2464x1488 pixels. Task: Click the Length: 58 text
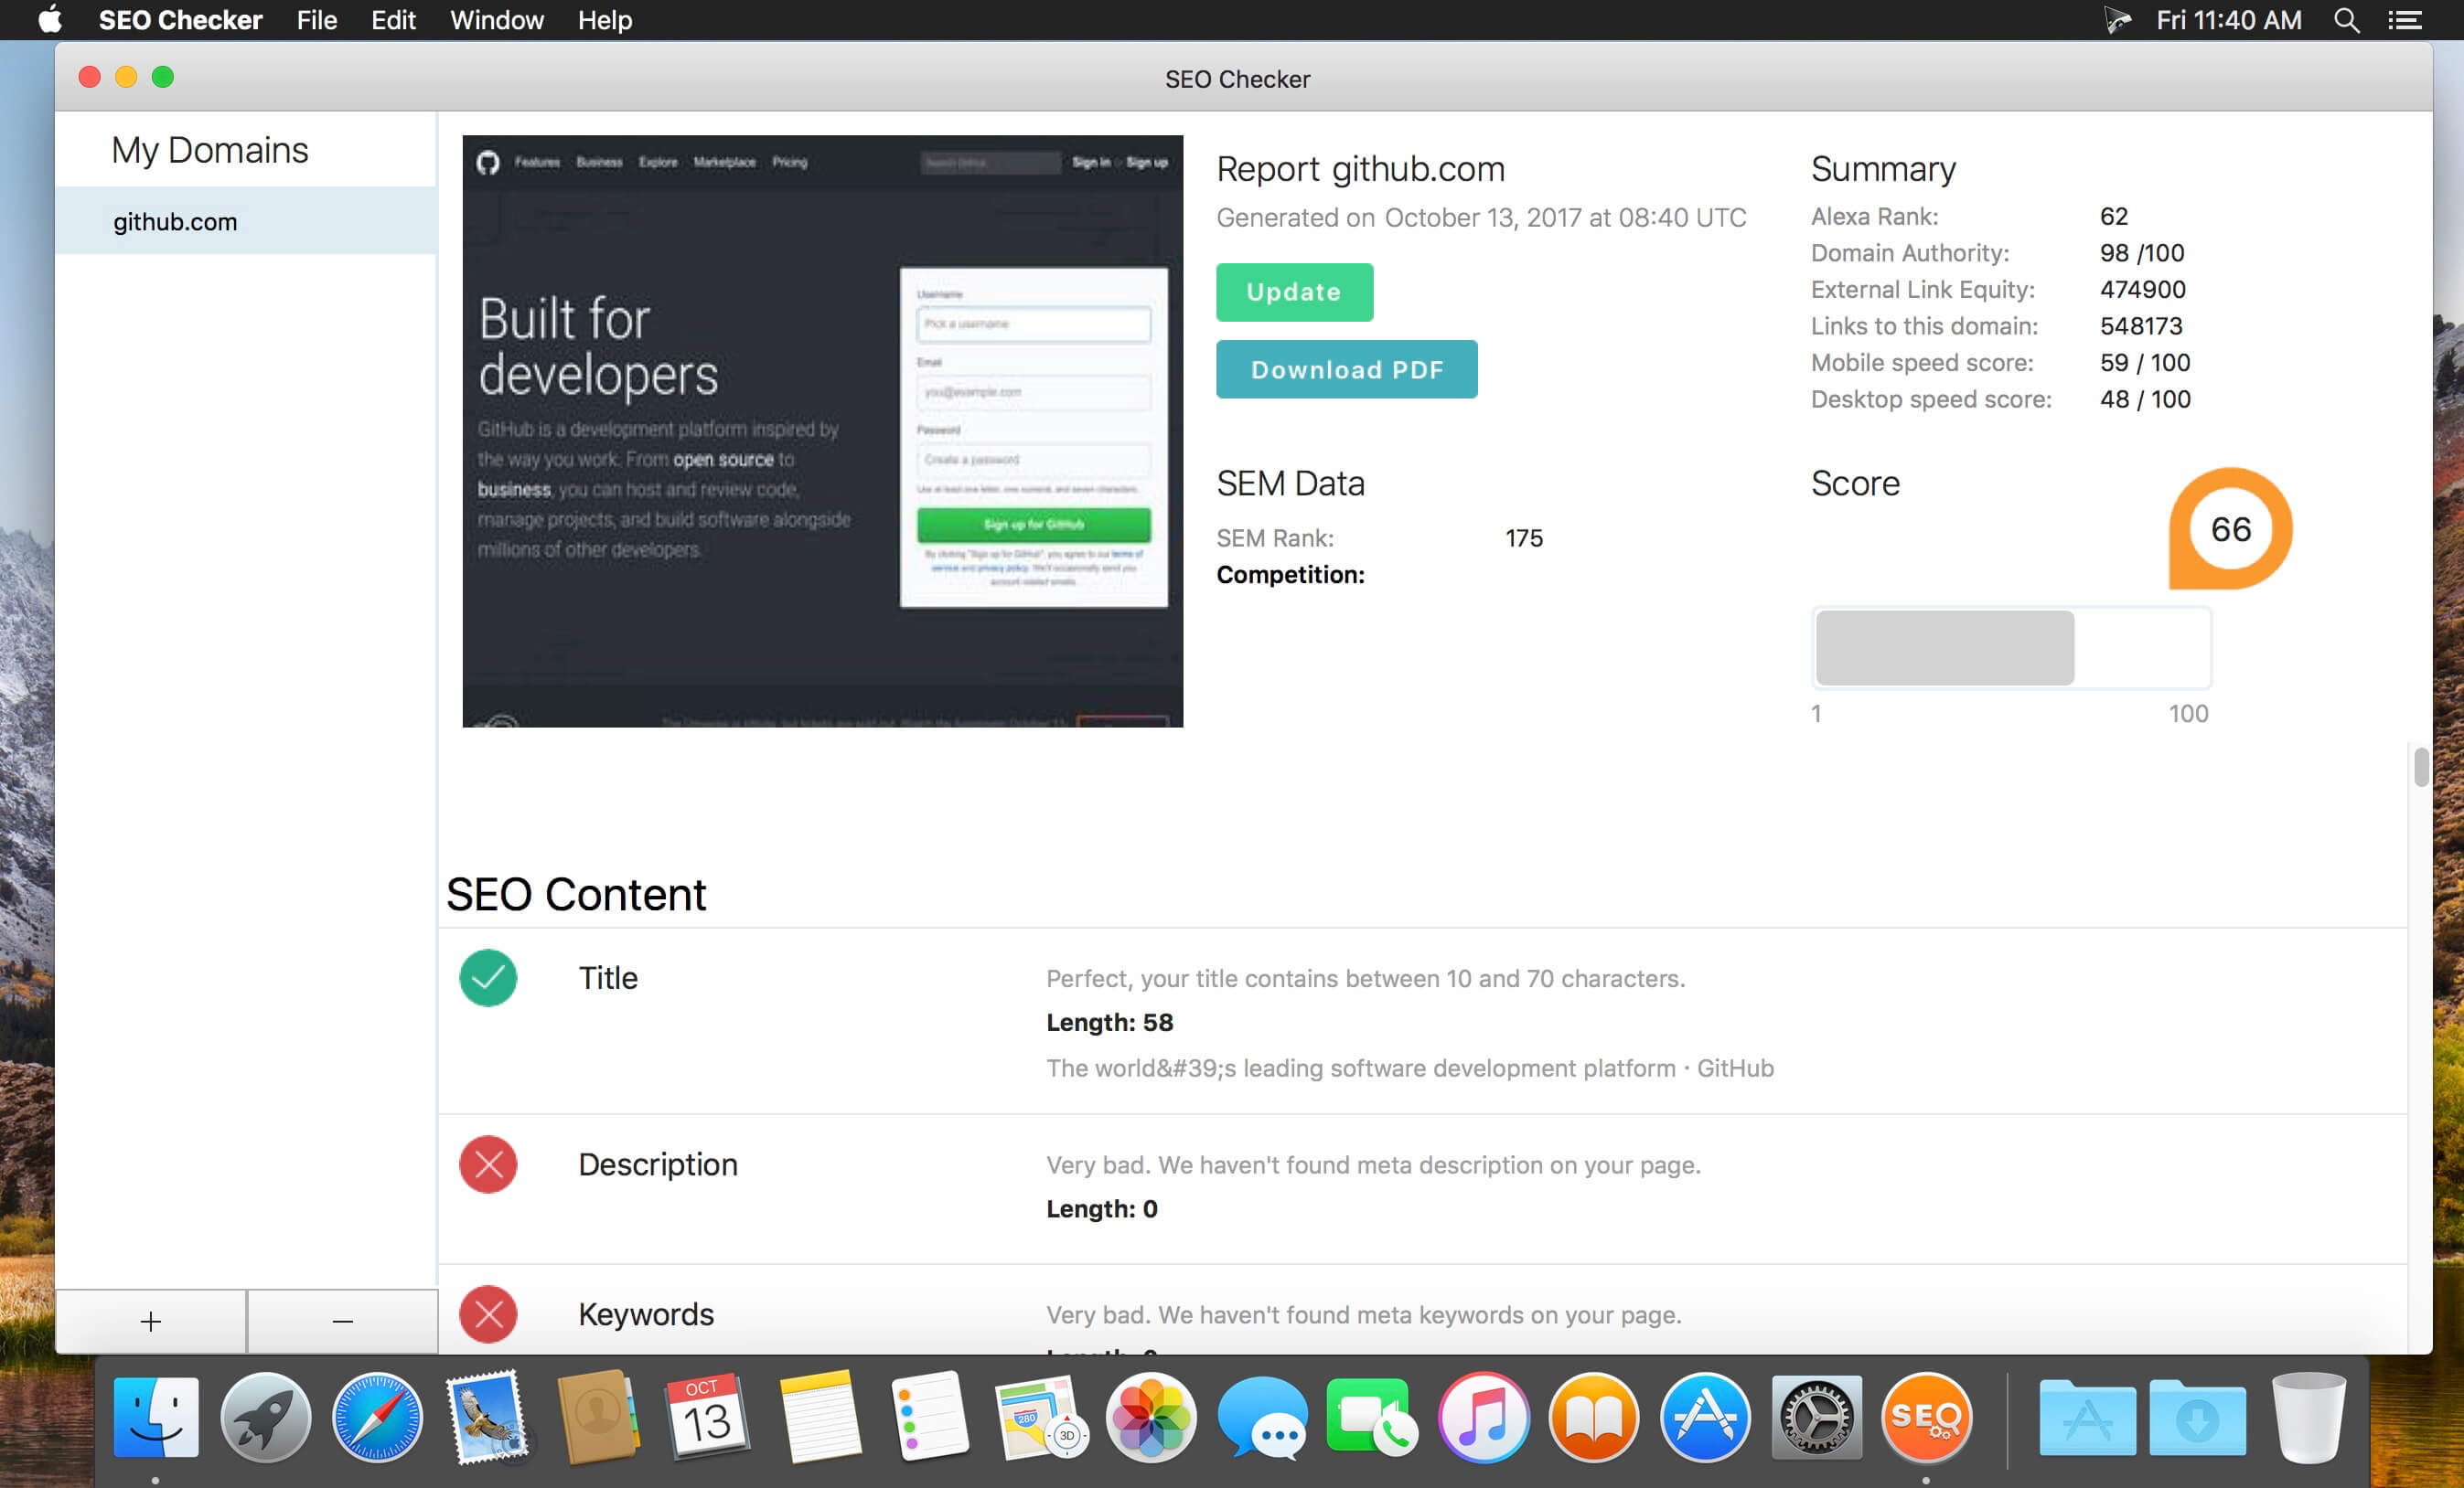(x=1109, y=1022)
